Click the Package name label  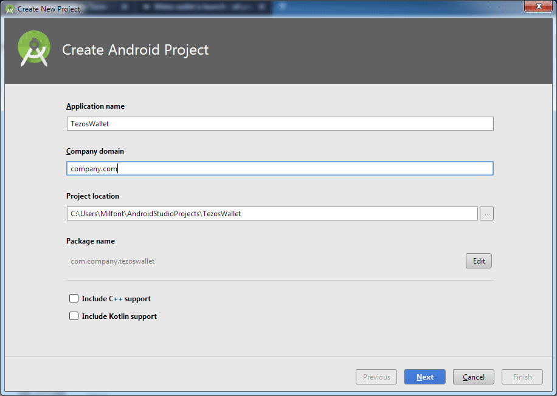(91, 241)
